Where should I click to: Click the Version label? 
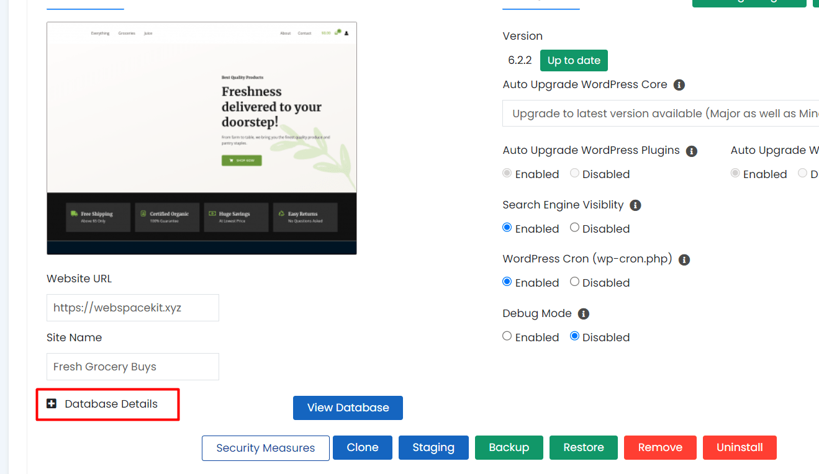(523, 36)
